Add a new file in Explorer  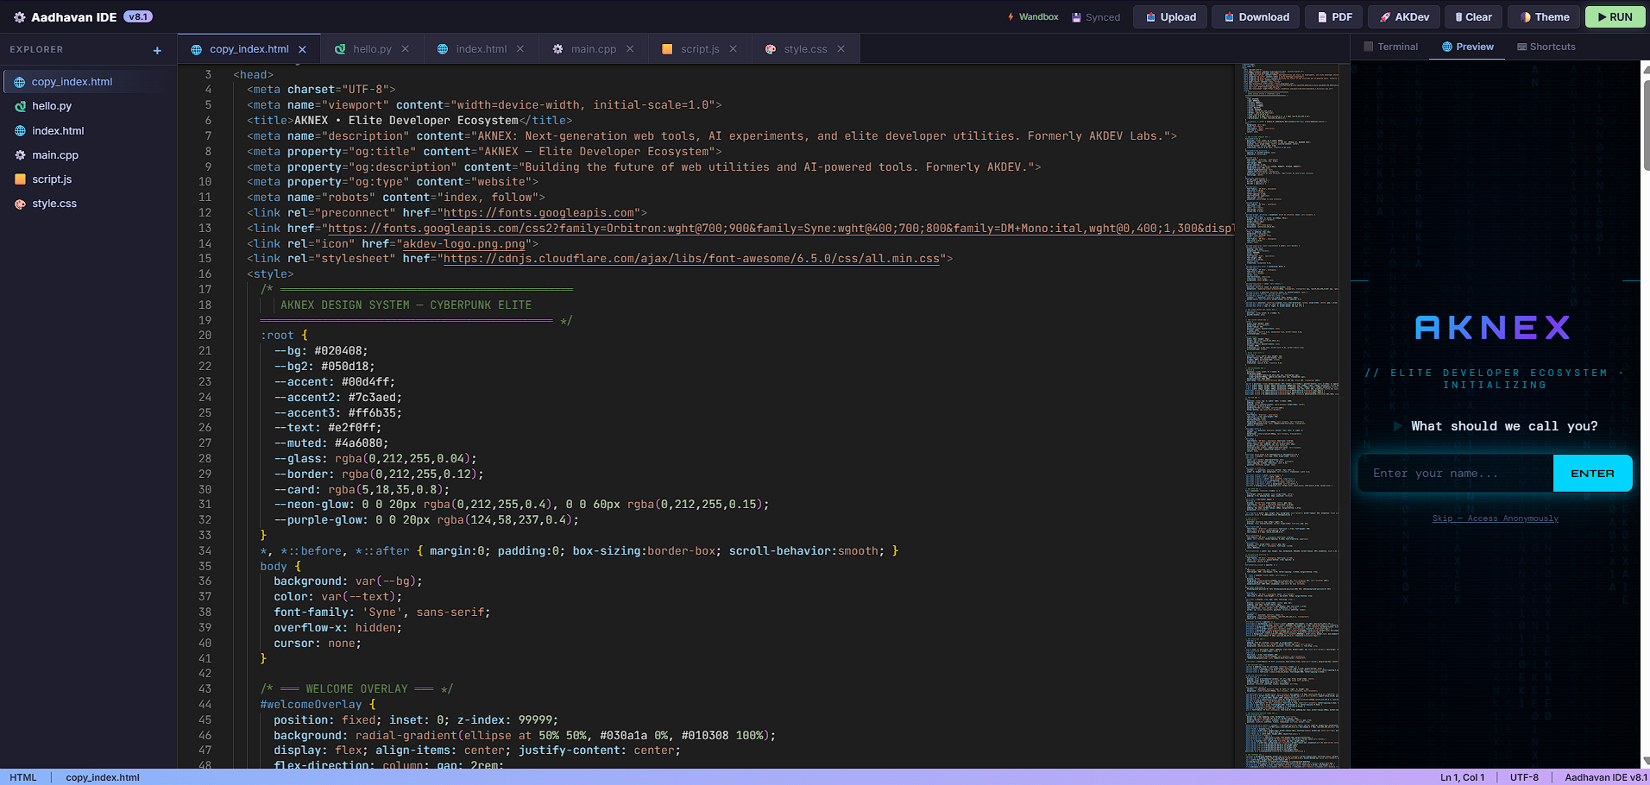coord(157,51)
